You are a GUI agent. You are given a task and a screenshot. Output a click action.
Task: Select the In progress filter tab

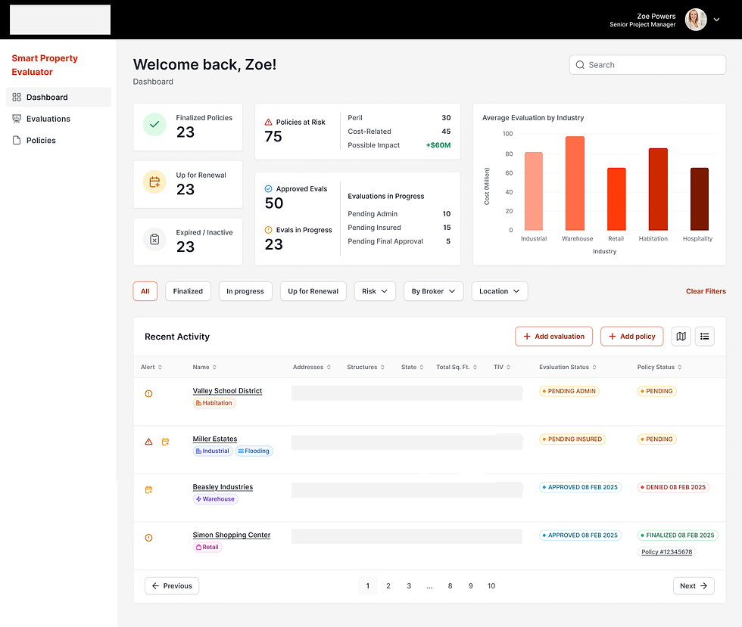245,291
